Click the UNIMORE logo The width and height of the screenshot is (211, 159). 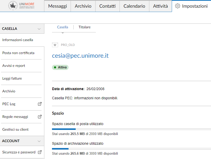[22, 6]
